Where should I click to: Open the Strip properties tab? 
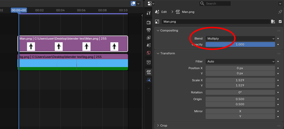(149, 72)
